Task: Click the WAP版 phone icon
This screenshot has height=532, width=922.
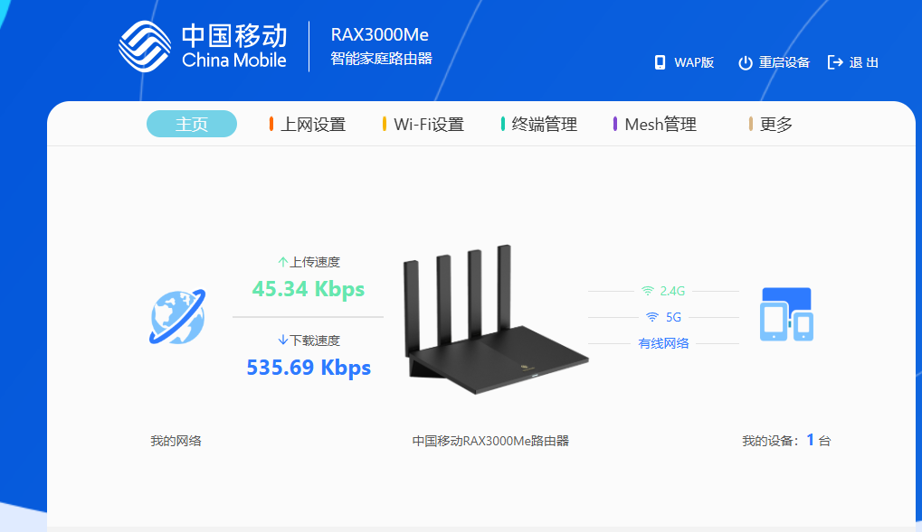Action: pos(661,62)
